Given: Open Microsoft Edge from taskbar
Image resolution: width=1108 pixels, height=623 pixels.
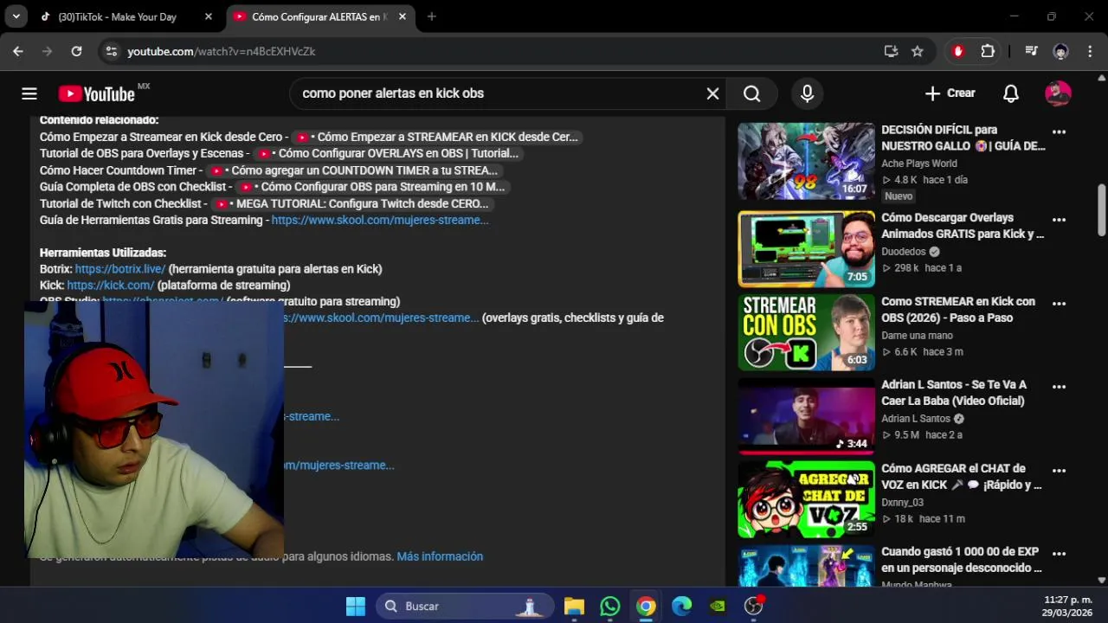Looking at the screenshot, I should coord(682,606).
